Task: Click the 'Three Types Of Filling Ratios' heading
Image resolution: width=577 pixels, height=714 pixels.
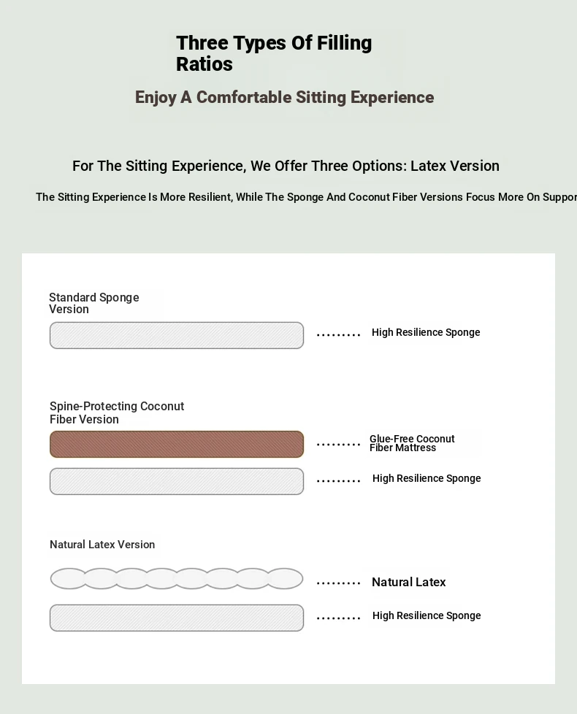Action: (x=274, y=53)
